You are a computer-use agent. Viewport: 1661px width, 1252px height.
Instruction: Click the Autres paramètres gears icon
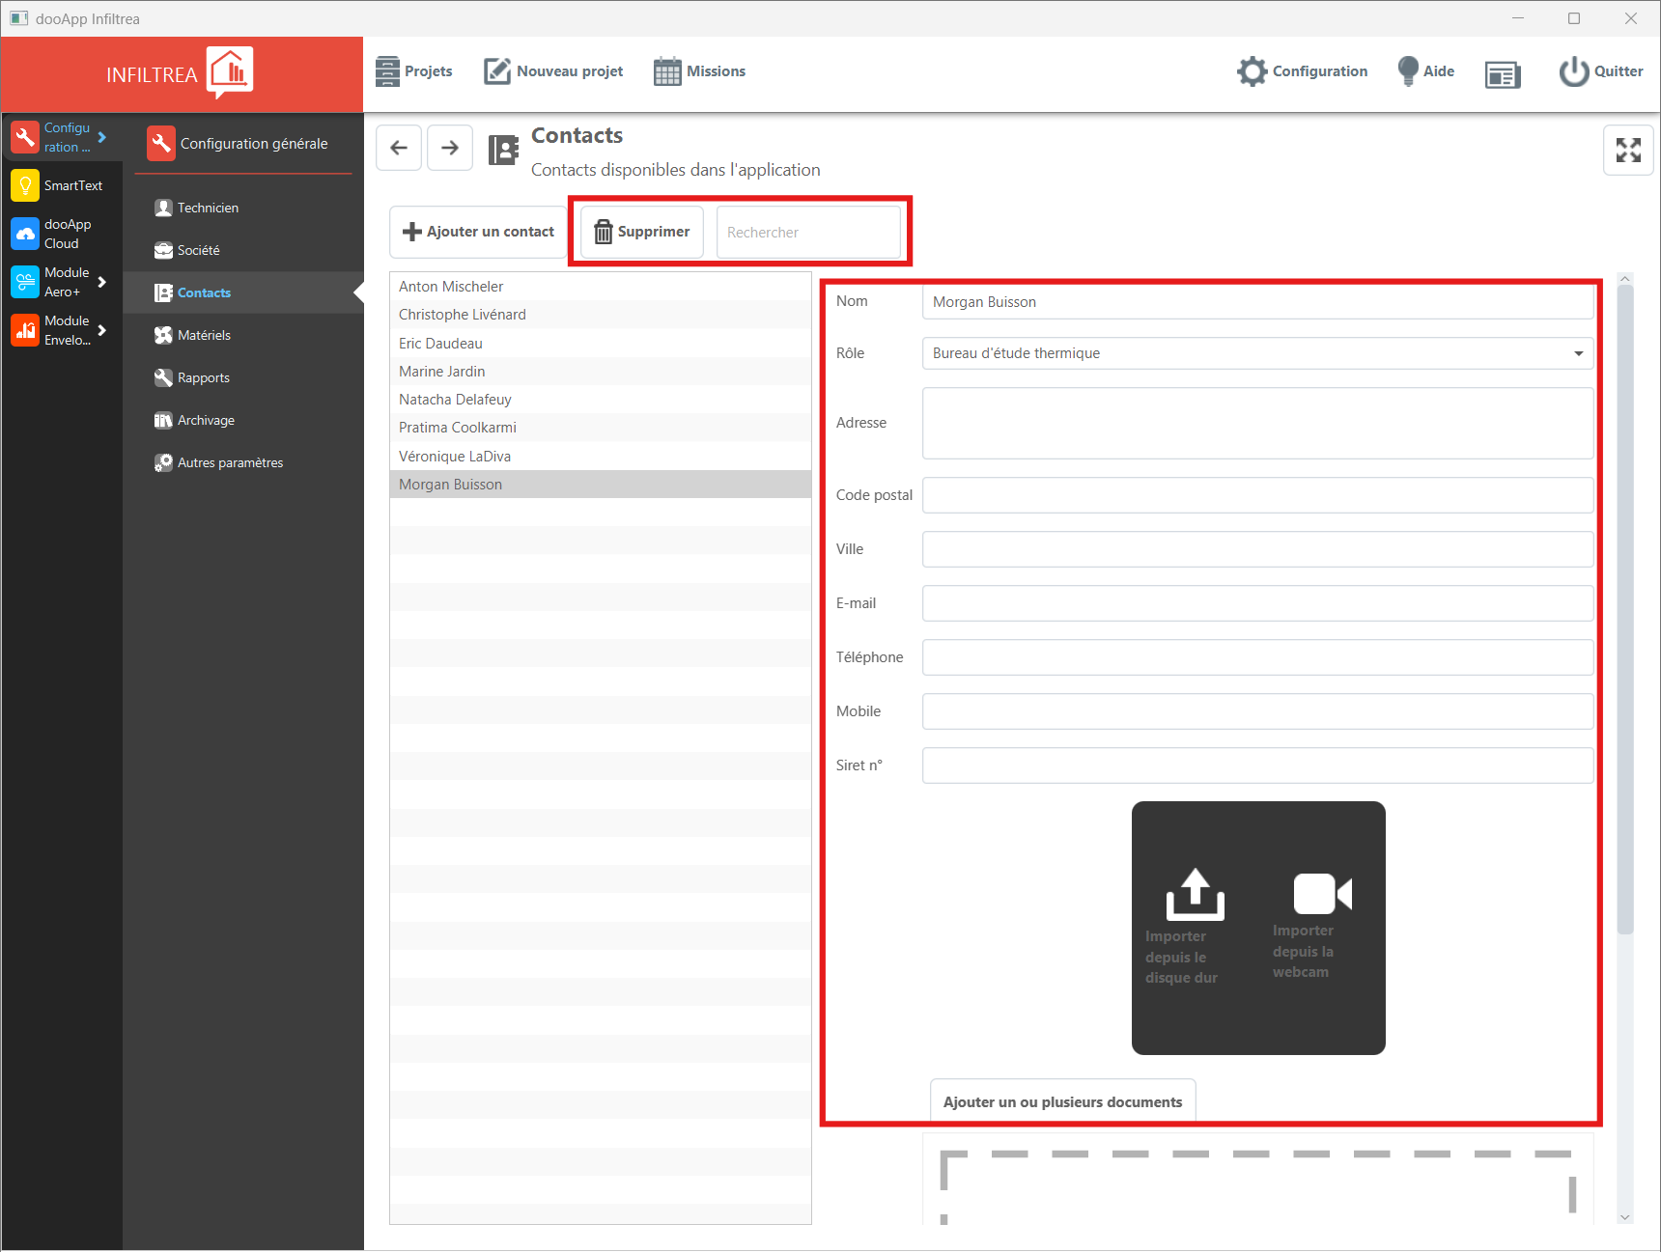(163, 462)
